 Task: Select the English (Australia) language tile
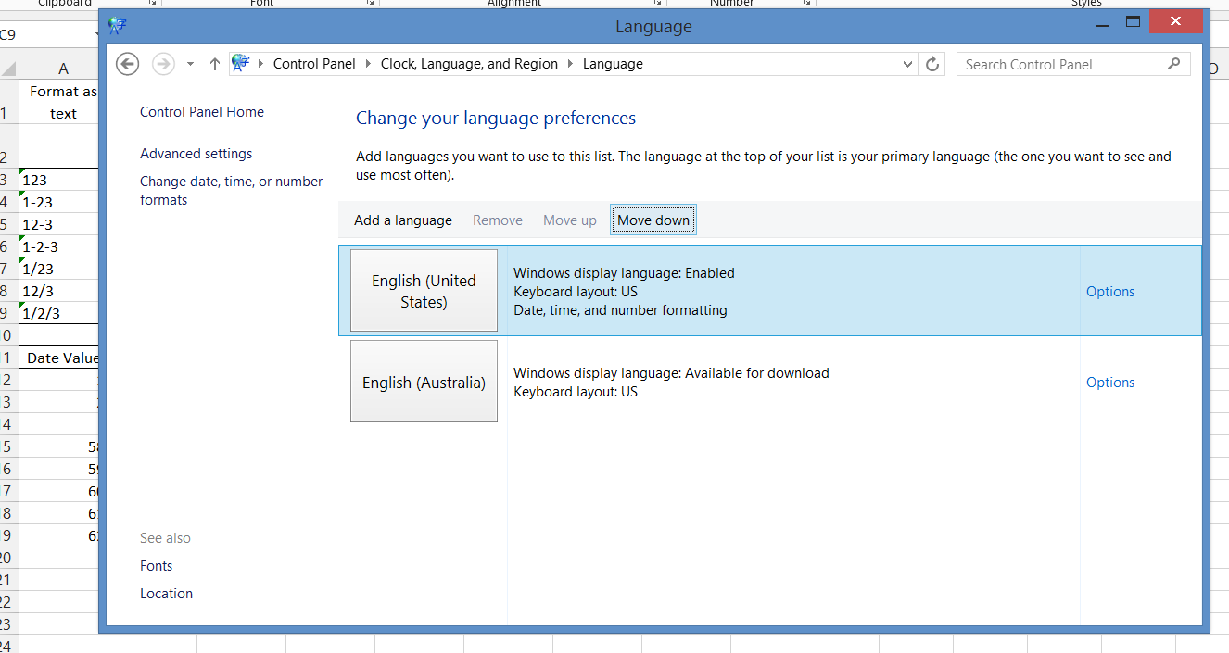(x=424, y=382)
